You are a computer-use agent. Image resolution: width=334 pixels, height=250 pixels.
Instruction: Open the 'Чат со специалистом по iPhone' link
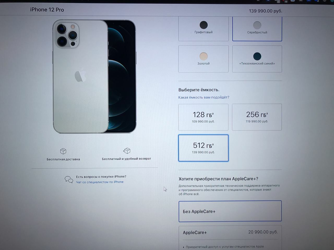pyautogui.click(x=100, y=182)
